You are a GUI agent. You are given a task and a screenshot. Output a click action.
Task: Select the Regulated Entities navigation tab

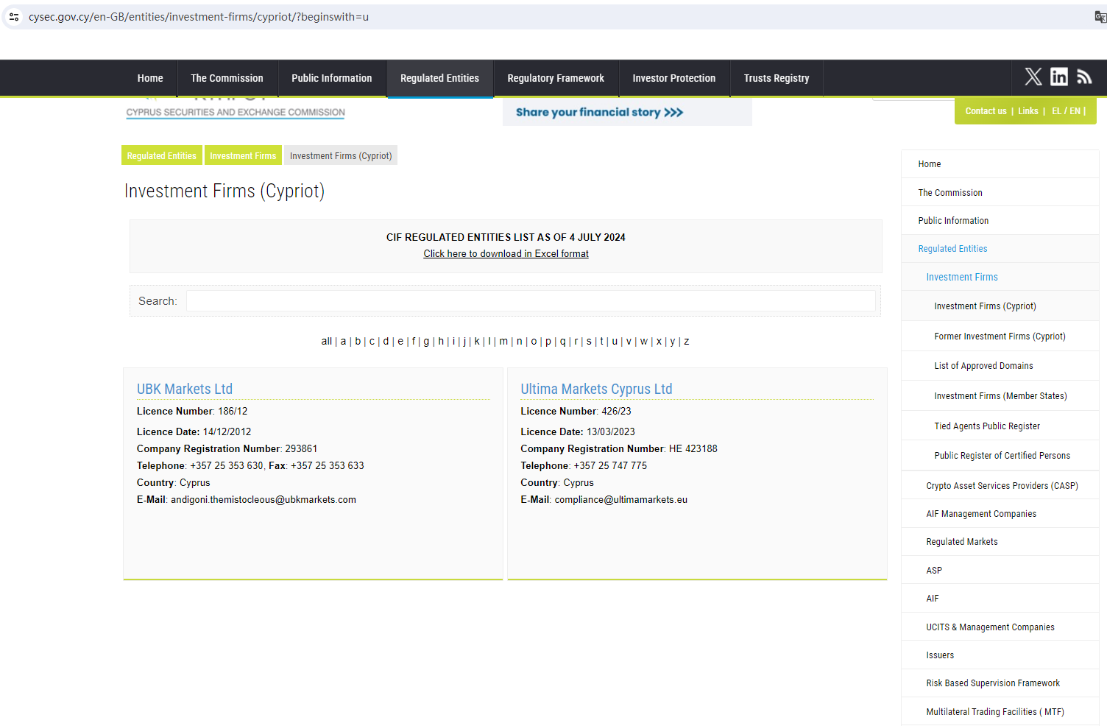click(x=439, y=78)
